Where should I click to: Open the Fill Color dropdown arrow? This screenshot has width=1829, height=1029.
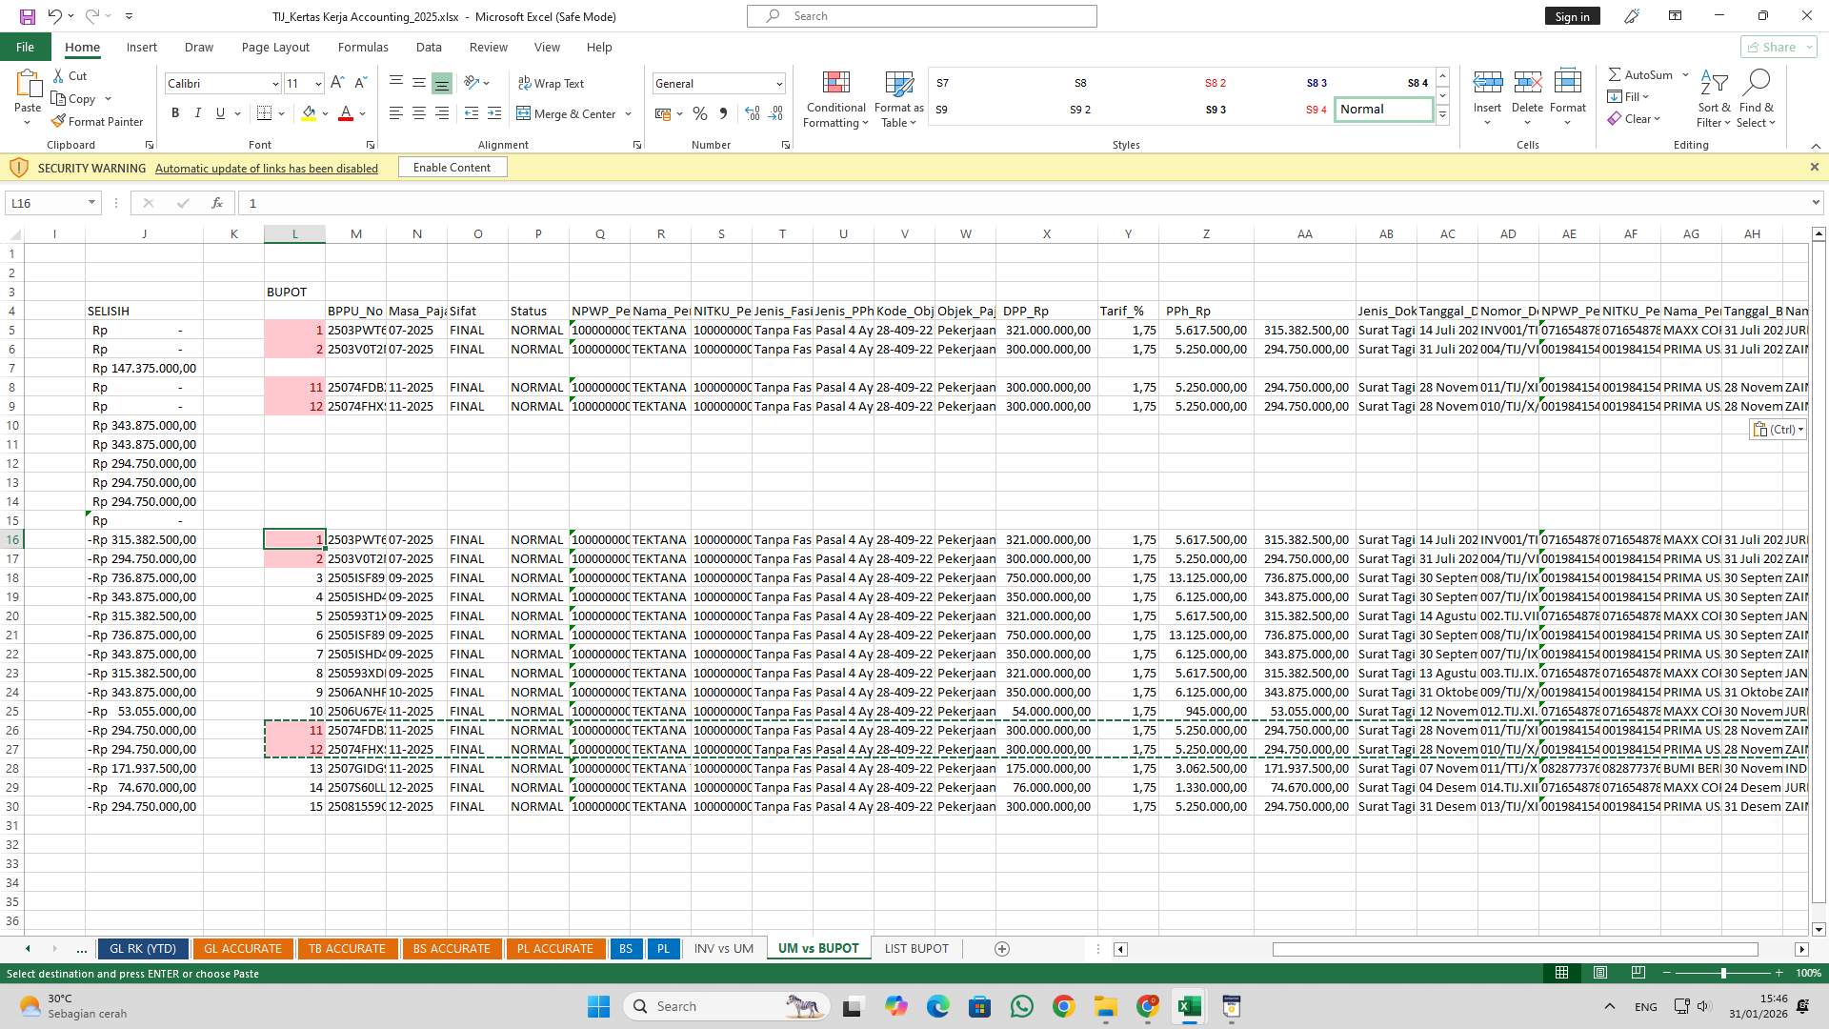click(324, 113)
